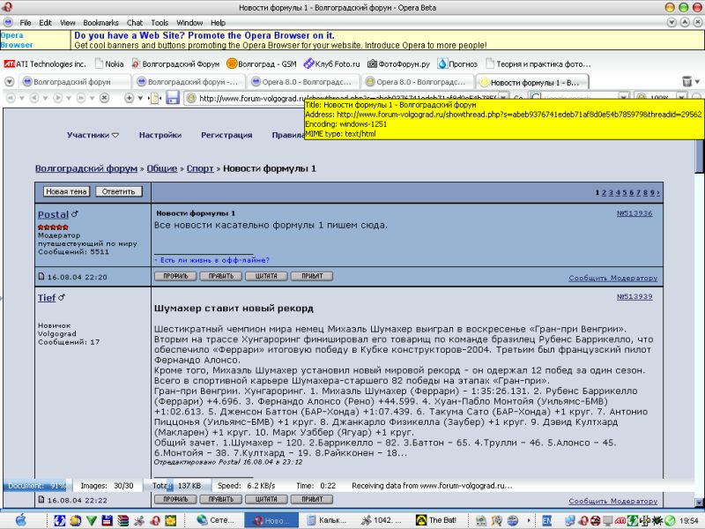Click the Ответить button
The width and height of the screenshot is (705, 529).
(118, 191)
